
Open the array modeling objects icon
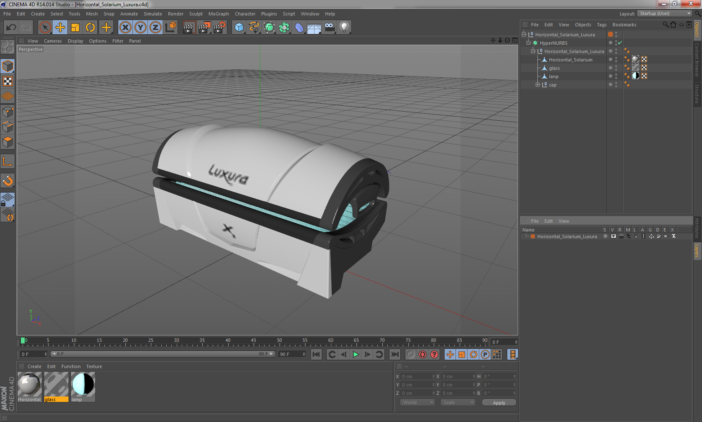(x=284, y=28)
